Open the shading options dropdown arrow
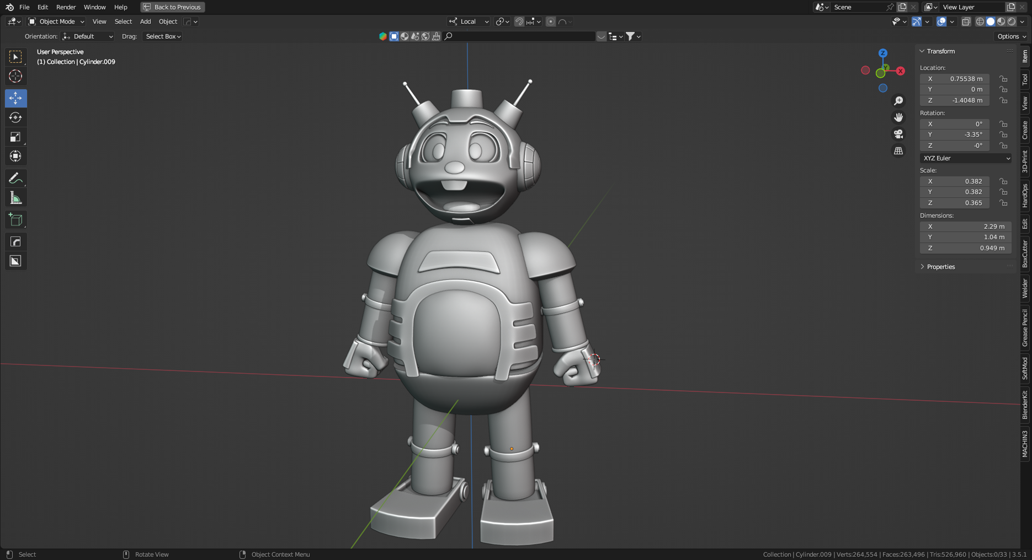This screenshot has height=560, width=1032. tap(1022, 21)
